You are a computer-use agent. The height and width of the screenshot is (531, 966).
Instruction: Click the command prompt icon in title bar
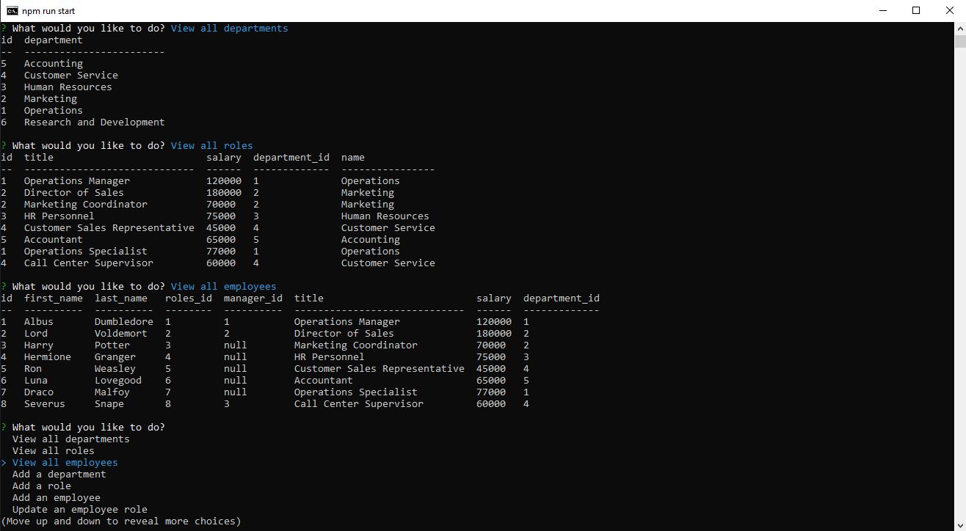pyautogui.click(x=12, y=10)
